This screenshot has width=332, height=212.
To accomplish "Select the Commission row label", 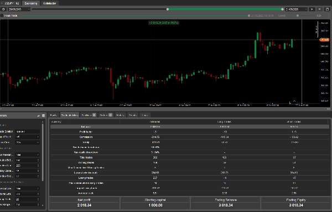I will click(86, 137).
